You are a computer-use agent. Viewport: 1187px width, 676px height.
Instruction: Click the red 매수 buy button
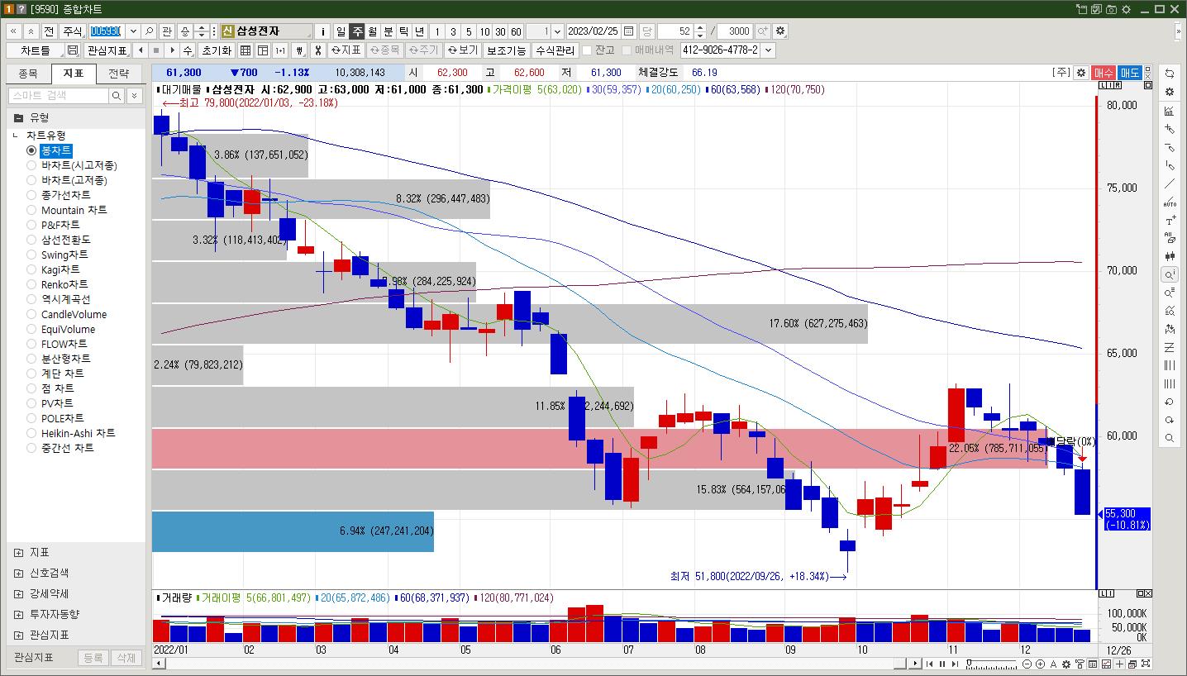(x=1104, y=73)
